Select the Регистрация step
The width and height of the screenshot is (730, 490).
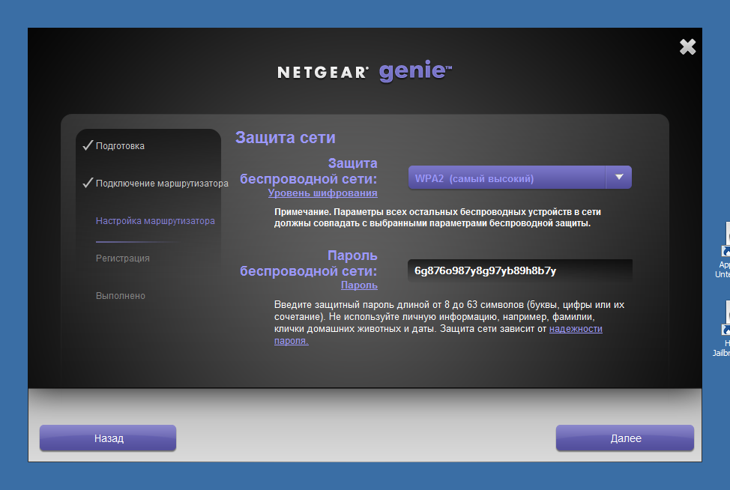(122, 258)
